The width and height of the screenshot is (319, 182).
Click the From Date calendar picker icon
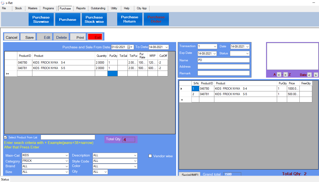[129, 47]
